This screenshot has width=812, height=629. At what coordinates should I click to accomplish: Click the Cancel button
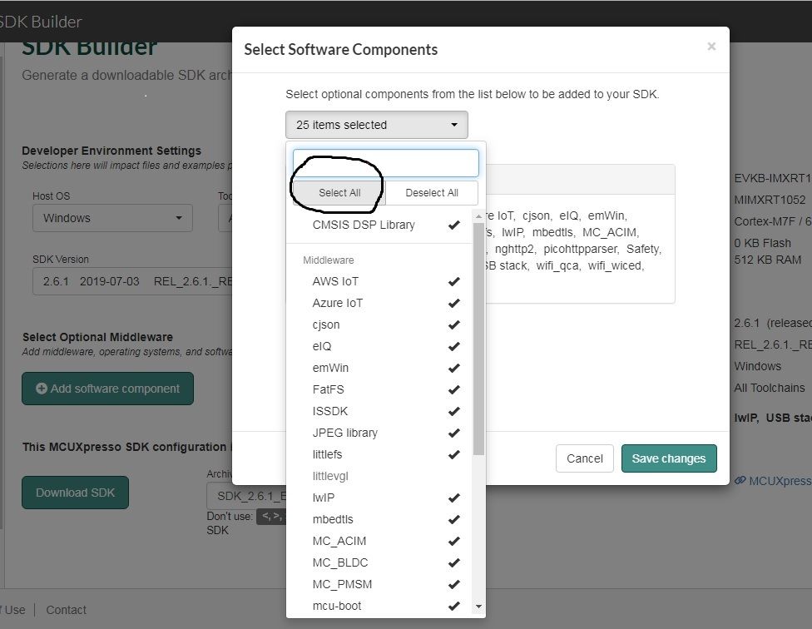coord(585,458)
